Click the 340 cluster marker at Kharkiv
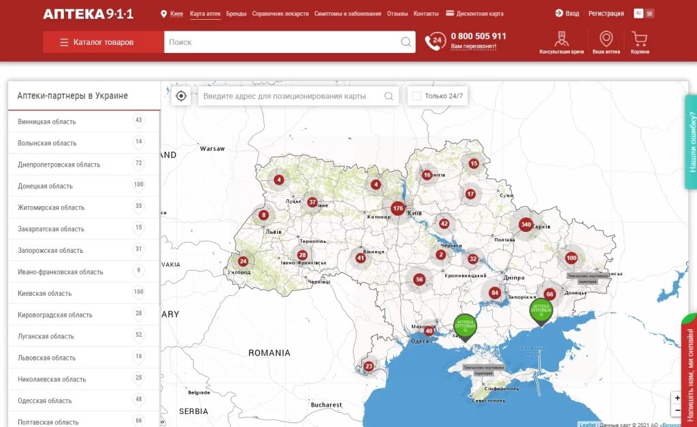 (526, 224)
